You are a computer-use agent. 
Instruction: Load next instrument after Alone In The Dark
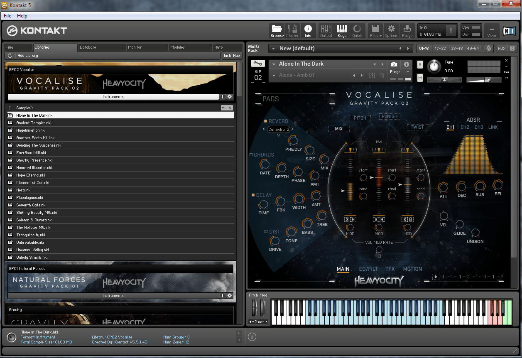click(382, 64)
